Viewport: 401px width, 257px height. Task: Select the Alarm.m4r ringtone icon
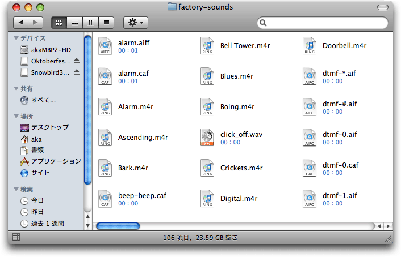[x=105, y=107]
